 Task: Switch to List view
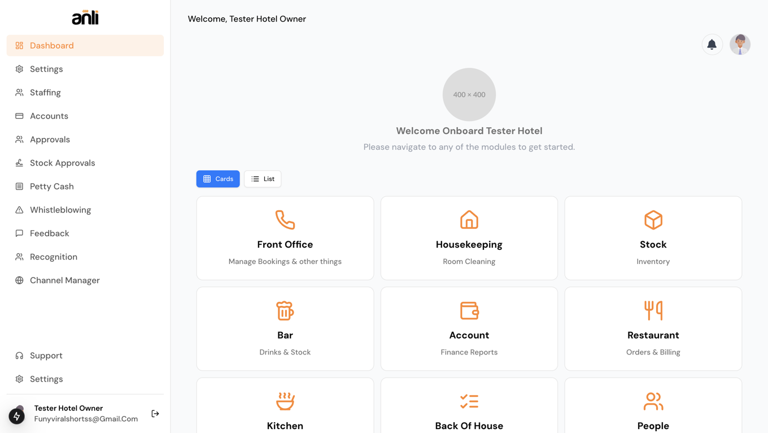pos(263,179)
